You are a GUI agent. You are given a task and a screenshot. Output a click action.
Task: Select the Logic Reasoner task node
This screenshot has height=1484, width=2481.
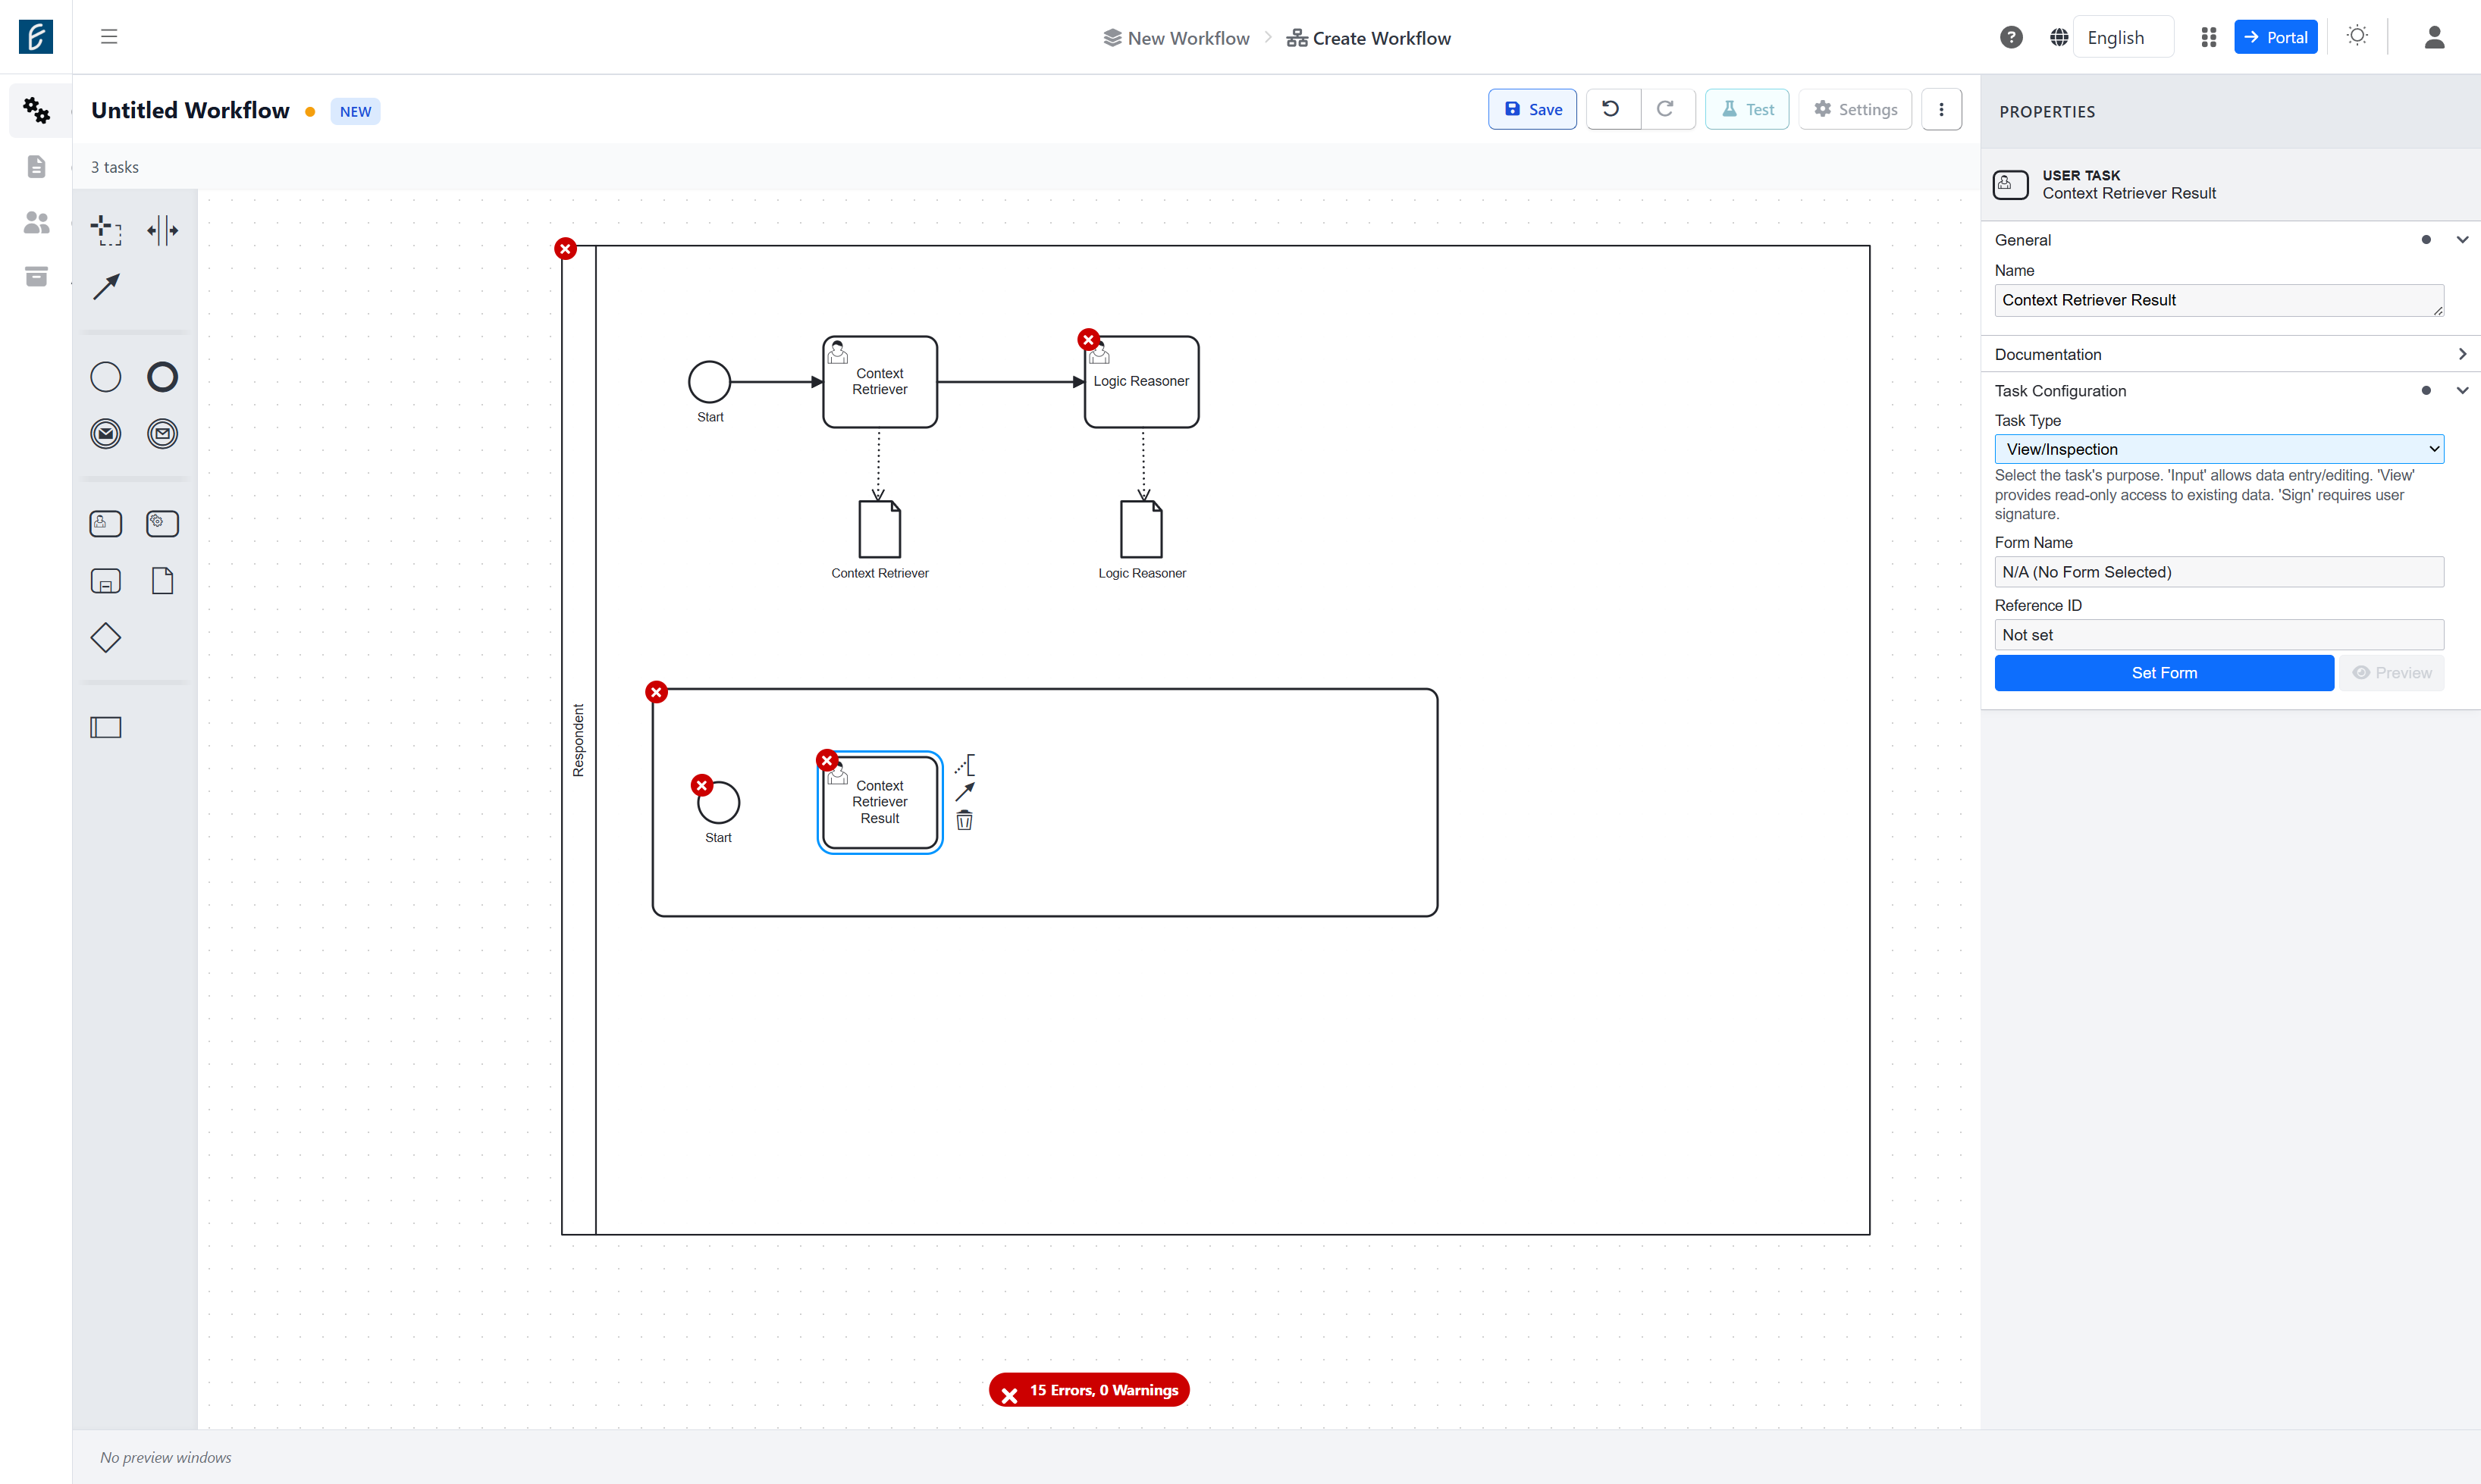pyautogui.click(x=1141, y=382)
